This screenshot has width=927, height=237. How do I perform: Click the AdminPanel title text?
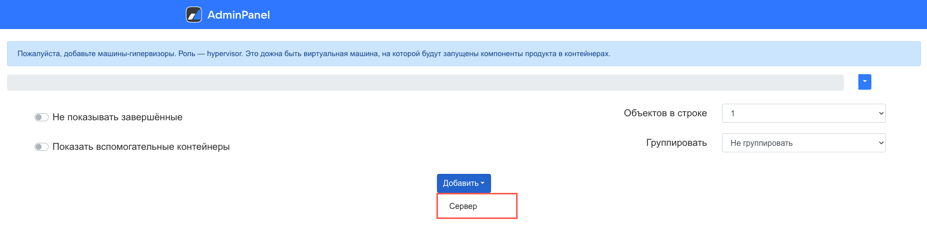[239, 15]
